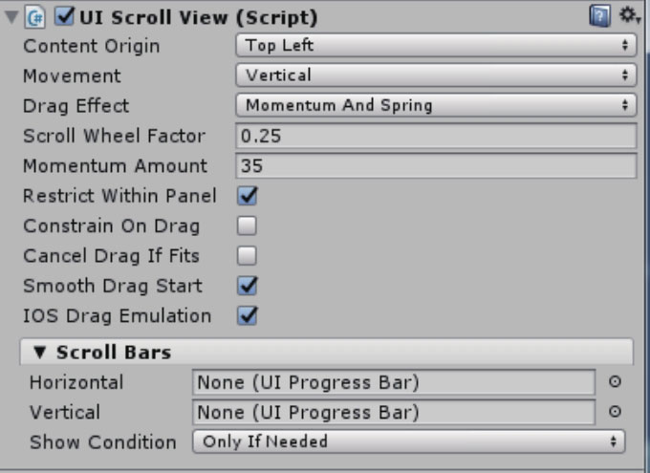Screen dimensions: 650x473
Task: Open object picker for Horizontal scroll bar
Action: pyautogui.click(x=615, y=381)
